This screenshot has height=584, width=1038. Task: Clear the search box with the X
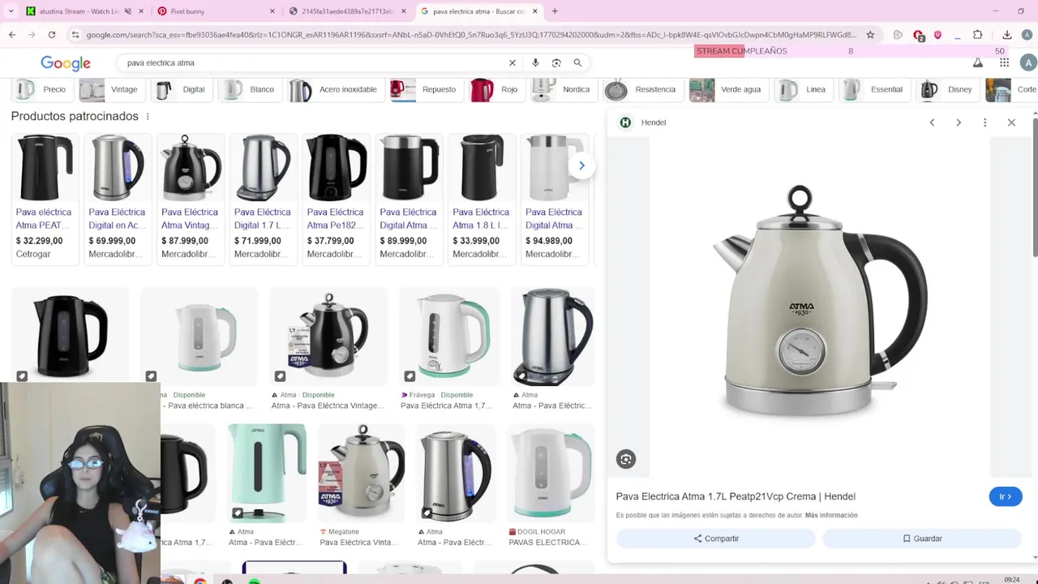(x=512, y=62)
